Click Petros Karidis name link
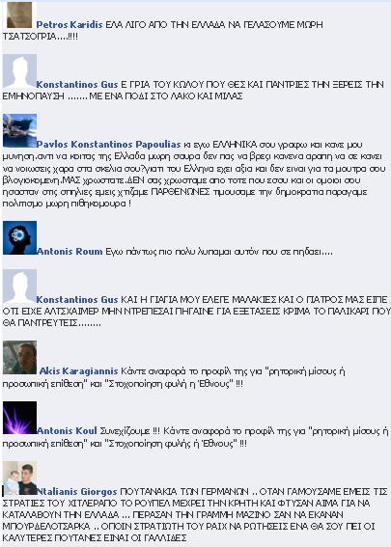391x547 pixels. [x=70, y=25]
